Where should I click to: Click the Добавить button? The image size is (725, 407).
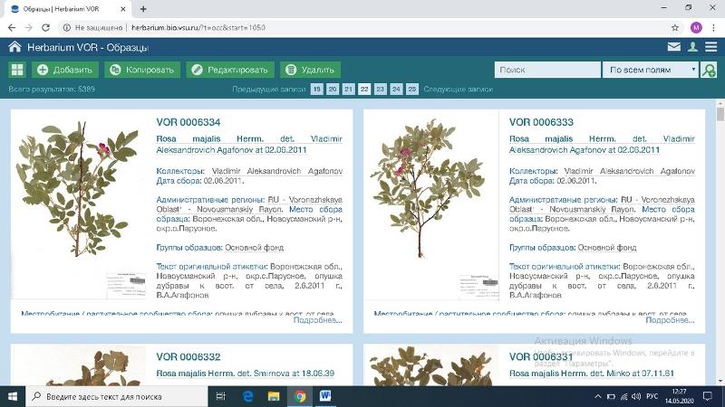pos(65,70)
